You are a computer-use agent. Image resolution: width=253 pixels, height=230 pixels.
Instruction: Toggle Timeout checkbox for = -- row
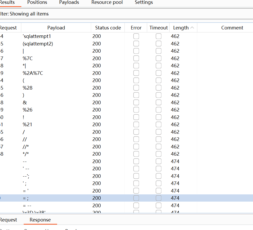coord(159,205)
